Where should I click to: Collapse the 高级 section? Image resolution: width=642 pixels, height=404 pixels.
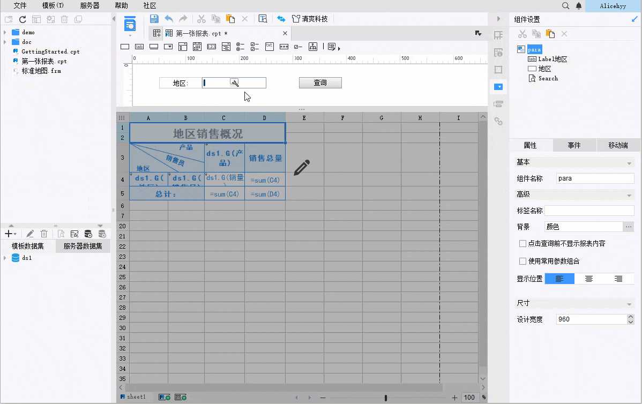(x=629, y=195)
